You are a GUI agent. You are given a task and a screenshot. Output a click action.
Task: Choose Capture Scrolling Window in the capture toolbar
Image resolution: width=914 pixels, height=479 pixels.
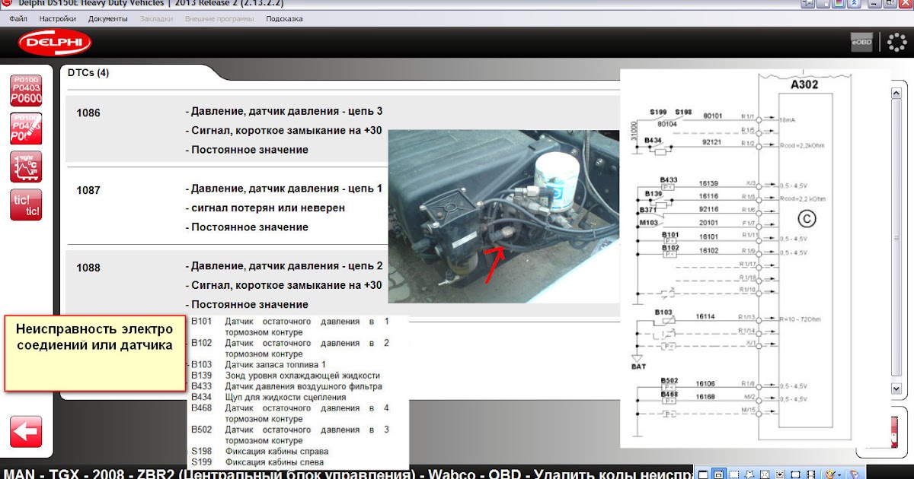point(780,474)
